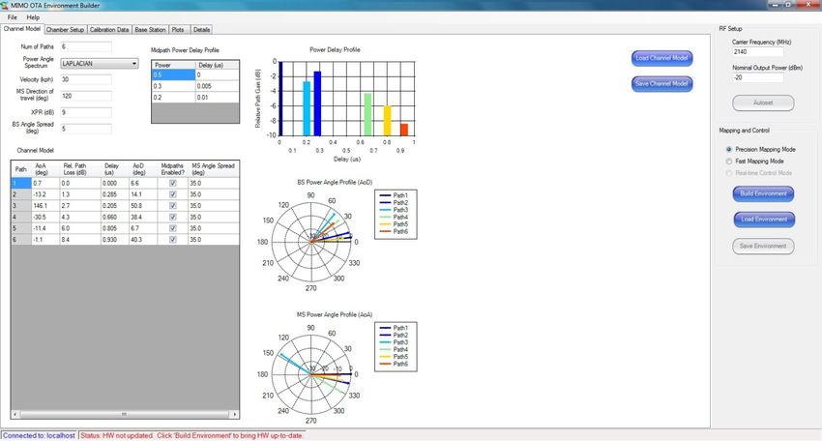This screenshot has height=441, width=822.
Task: Click the Load Channel Model button
Action: click(x=661, y=58)
